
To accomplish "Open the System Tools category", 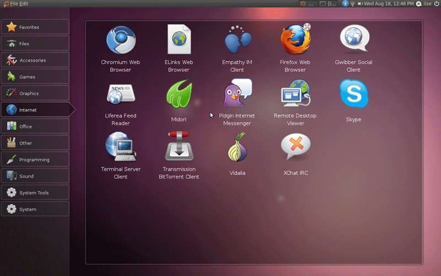I will 35,193.
